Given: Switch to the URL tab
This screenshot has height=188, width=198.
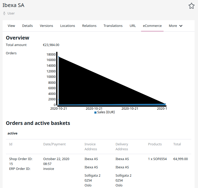Looking at the screenshot, I should coord(133,26).
